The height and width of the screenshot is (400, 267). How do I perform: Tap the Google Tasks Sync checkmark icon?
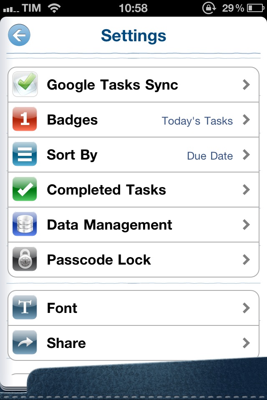click(25, 84)
